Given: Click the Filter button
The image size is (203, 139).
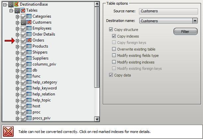Looking at the screenshot, I should coord(185,31).
